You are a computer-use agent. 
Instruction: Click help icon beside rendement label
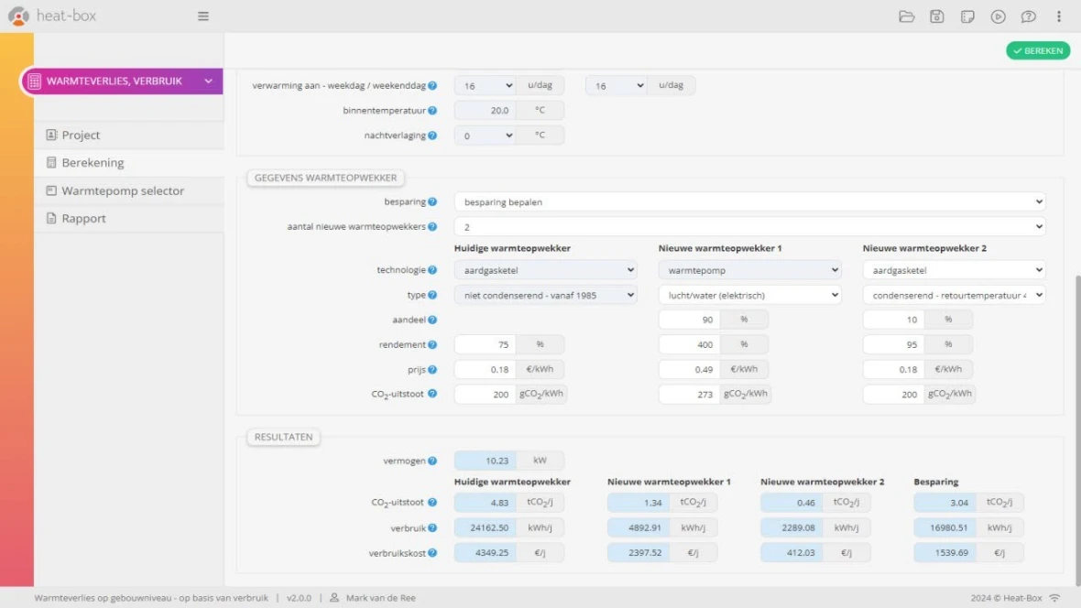pyautogui.click(x=432, y=344)
